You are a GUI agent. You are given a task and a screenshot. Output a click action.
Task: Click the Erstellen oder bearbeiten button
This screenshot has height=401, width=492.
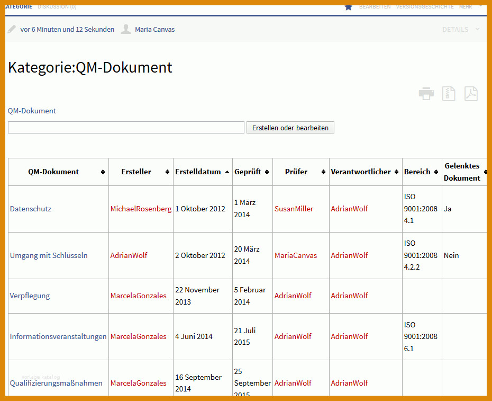(x=290, y=128)
